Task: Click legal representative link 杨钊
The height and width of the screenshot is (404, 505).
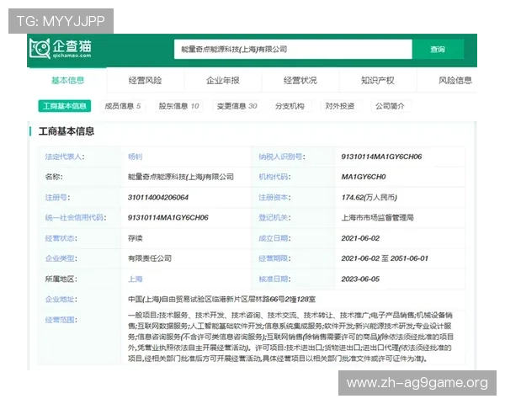Action: tap(135, 157)
